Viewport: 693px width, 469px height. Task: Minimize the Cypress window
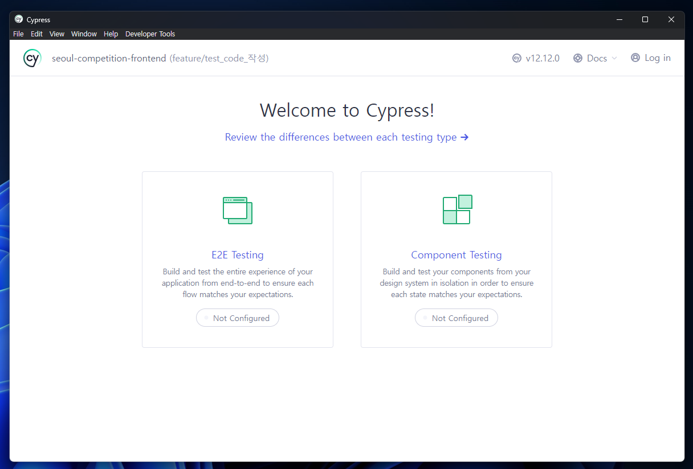619,19
